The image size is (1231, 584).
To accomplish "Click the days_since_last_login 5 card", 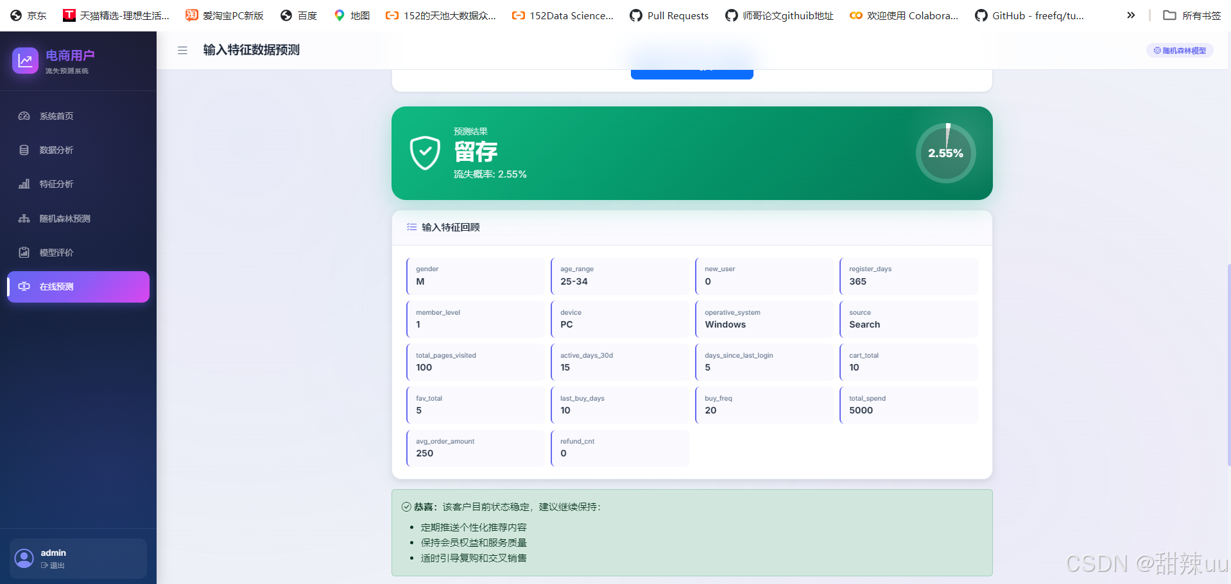I will tap(764, 362).
